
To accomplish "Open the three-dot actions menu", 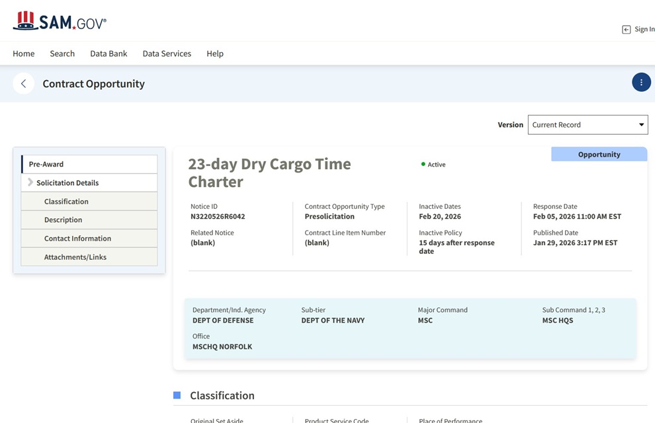I will [x=640, y=83].
